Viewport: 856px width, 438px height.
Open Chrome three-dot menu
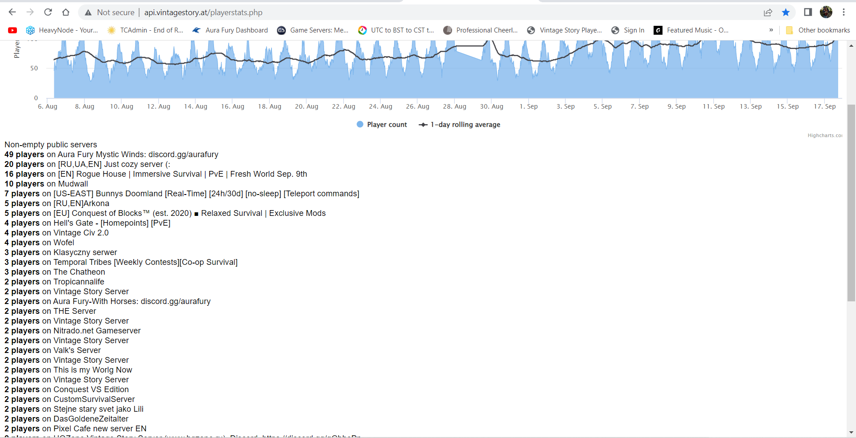click(844, 12)
